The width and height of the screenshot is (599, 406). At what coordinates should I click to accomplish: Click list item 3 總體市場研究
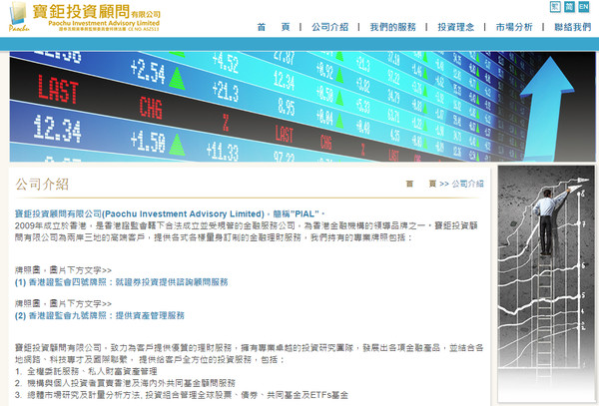click(x=182, y=395)
